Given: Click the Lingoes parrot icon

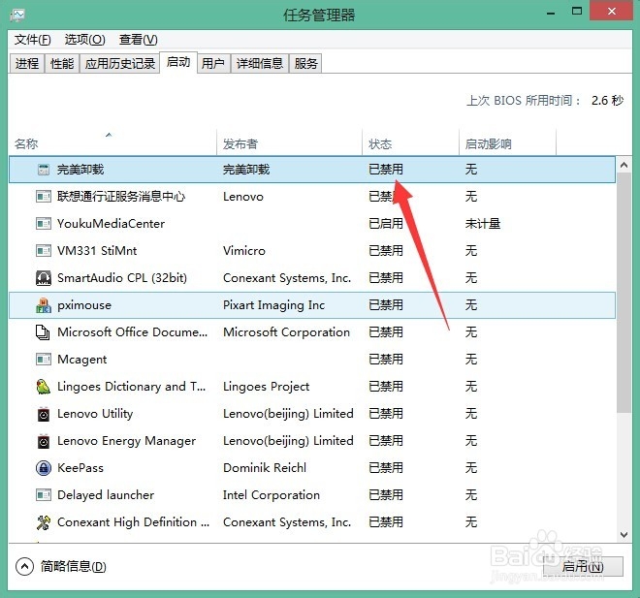Looking at the screenshot, I should (44, 387).
